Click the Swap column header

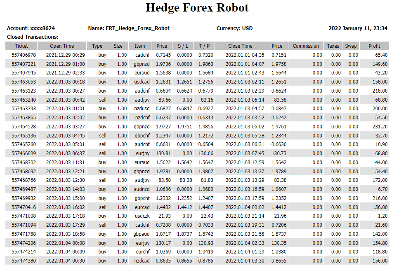351,46
